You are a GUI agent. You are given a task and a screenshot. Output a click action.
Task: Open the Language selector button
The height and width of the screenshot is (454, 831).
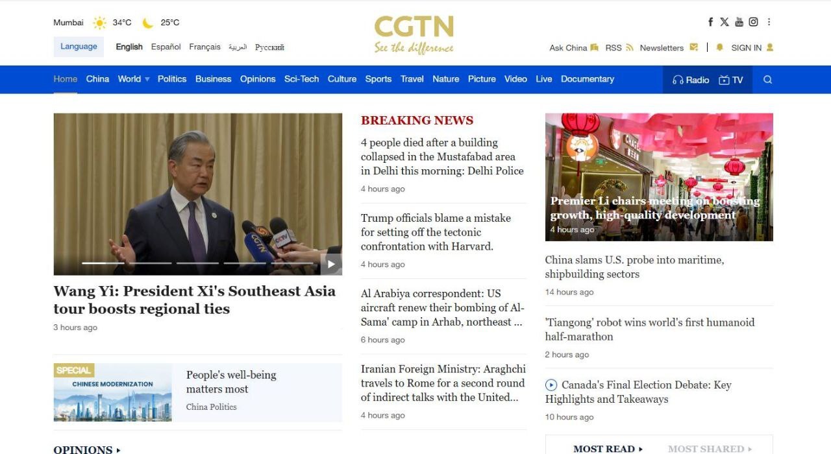coord(79,47)
